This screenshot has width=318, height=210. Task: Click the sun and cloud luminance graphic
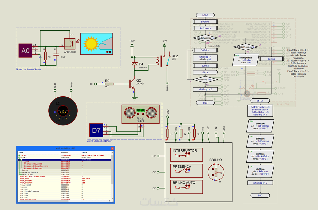coord(97,44)
